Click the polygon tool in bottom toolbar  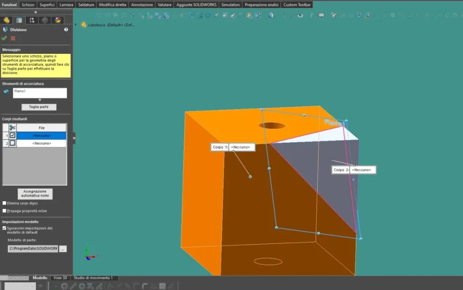pos(82,286)
